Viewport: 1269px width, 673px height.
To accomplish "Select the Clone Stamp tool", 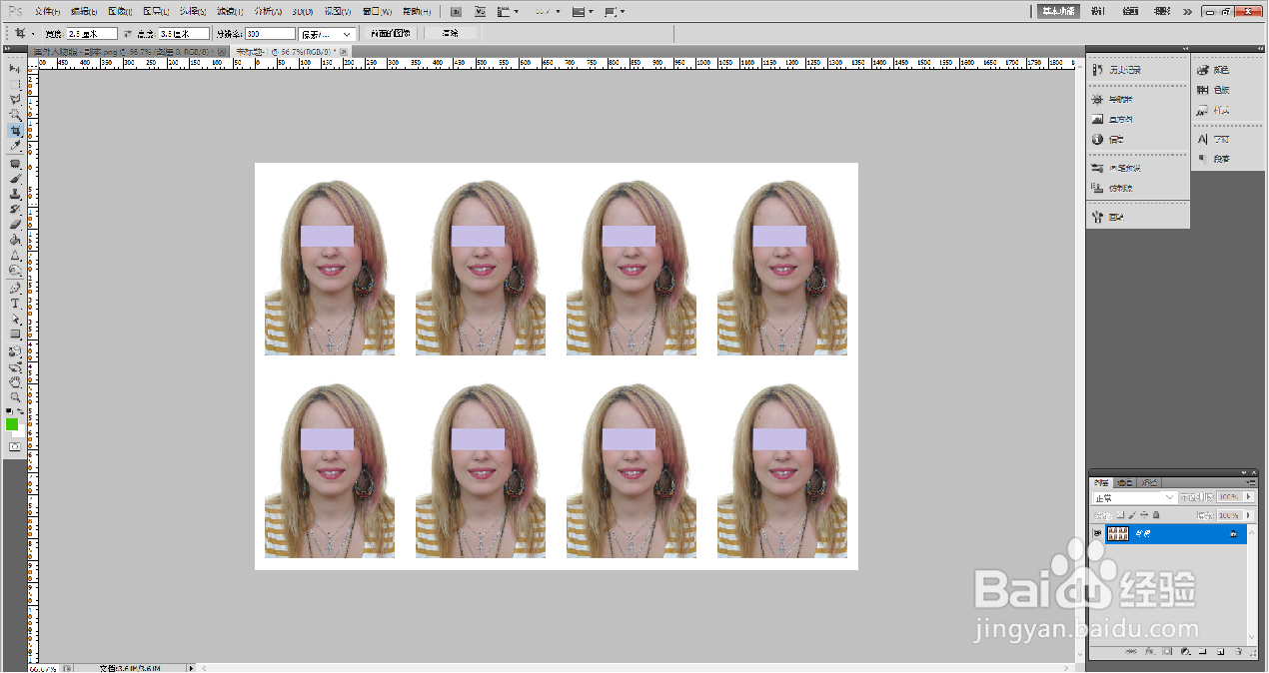I will tap(15, 195).
